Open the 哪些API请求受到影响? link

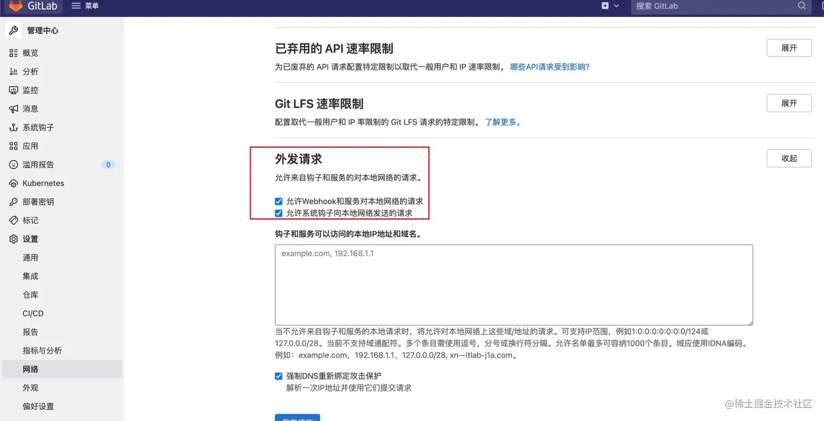tap(550, 67)
